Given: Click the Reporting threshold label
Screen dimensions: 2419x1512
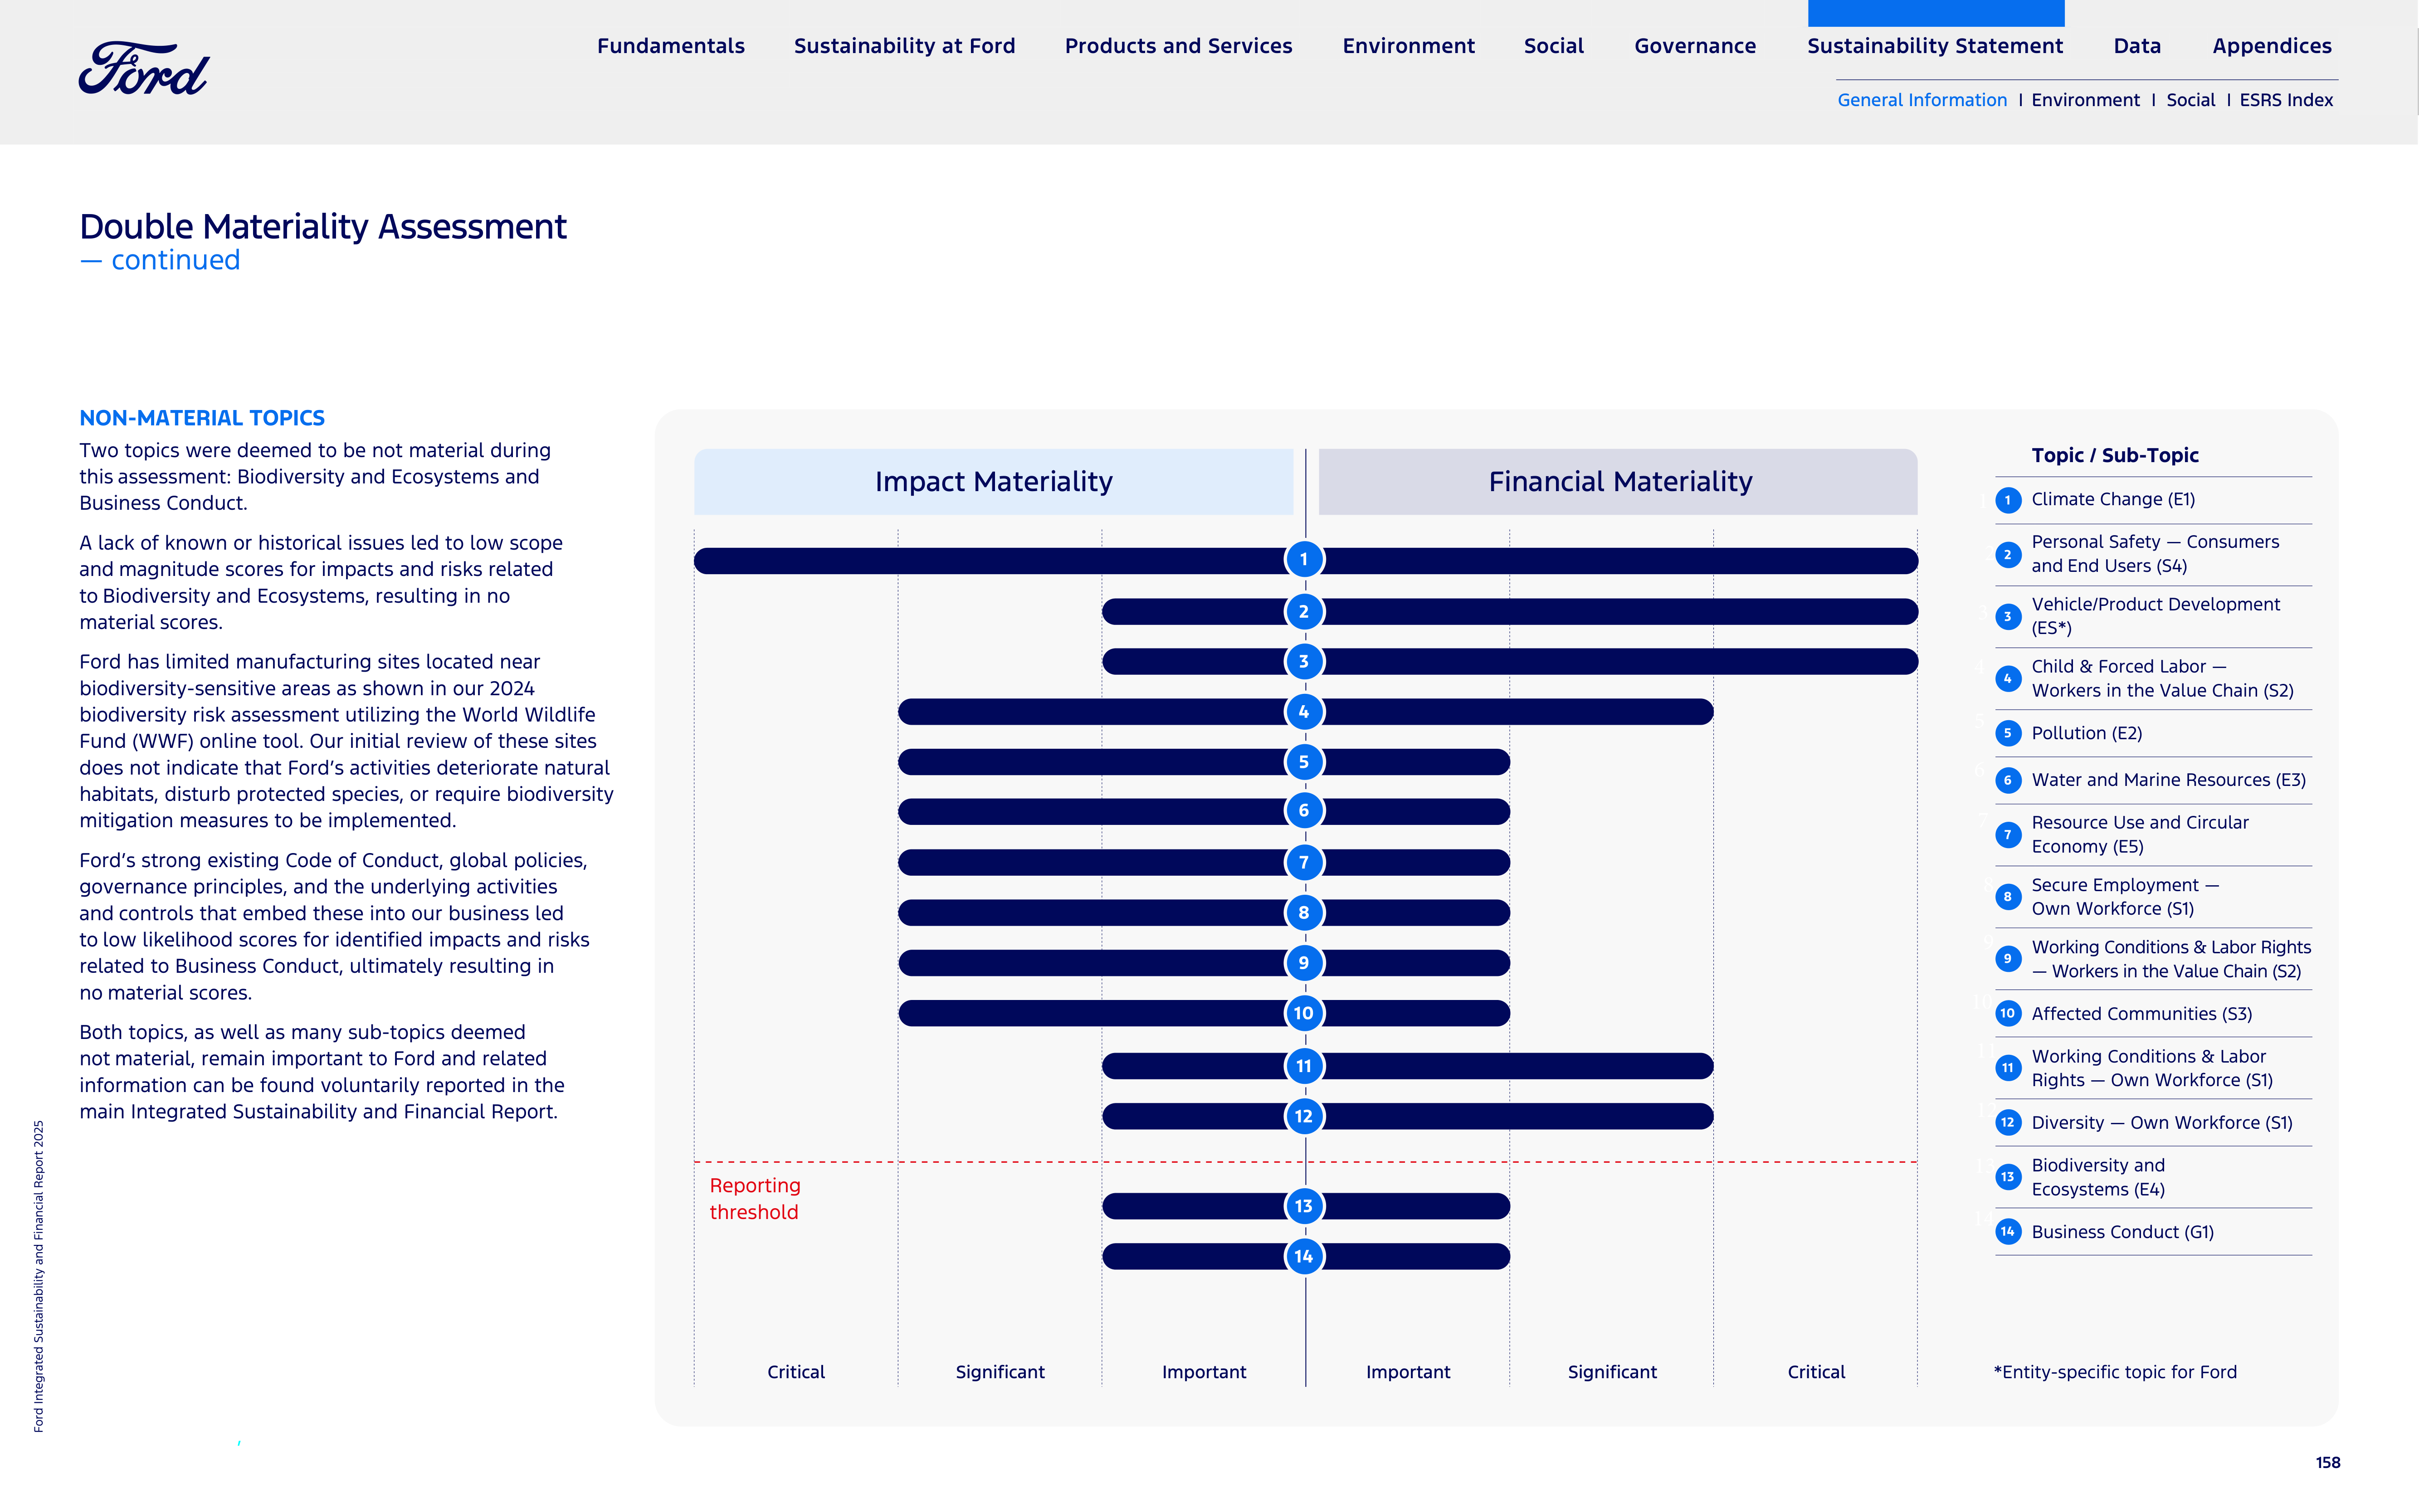Looking at the screenshot, I should click(x=755, y=1199).
